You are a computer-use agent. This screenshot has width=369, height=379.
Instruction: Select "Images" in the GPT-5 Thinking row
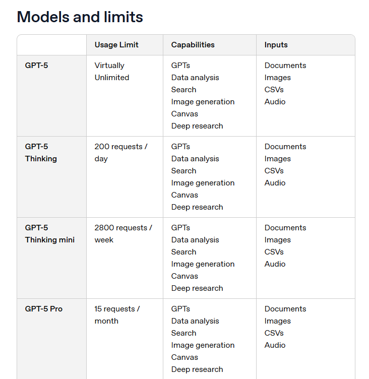[277, 159]
